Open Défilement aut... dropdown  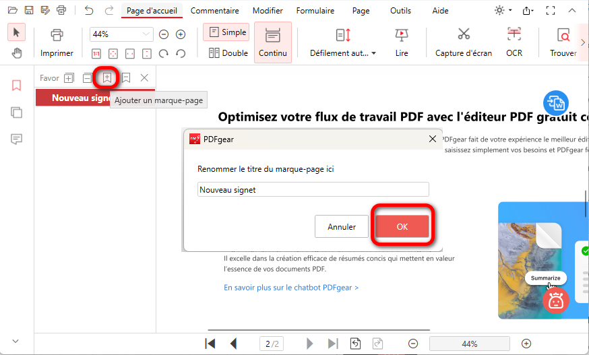342,43
